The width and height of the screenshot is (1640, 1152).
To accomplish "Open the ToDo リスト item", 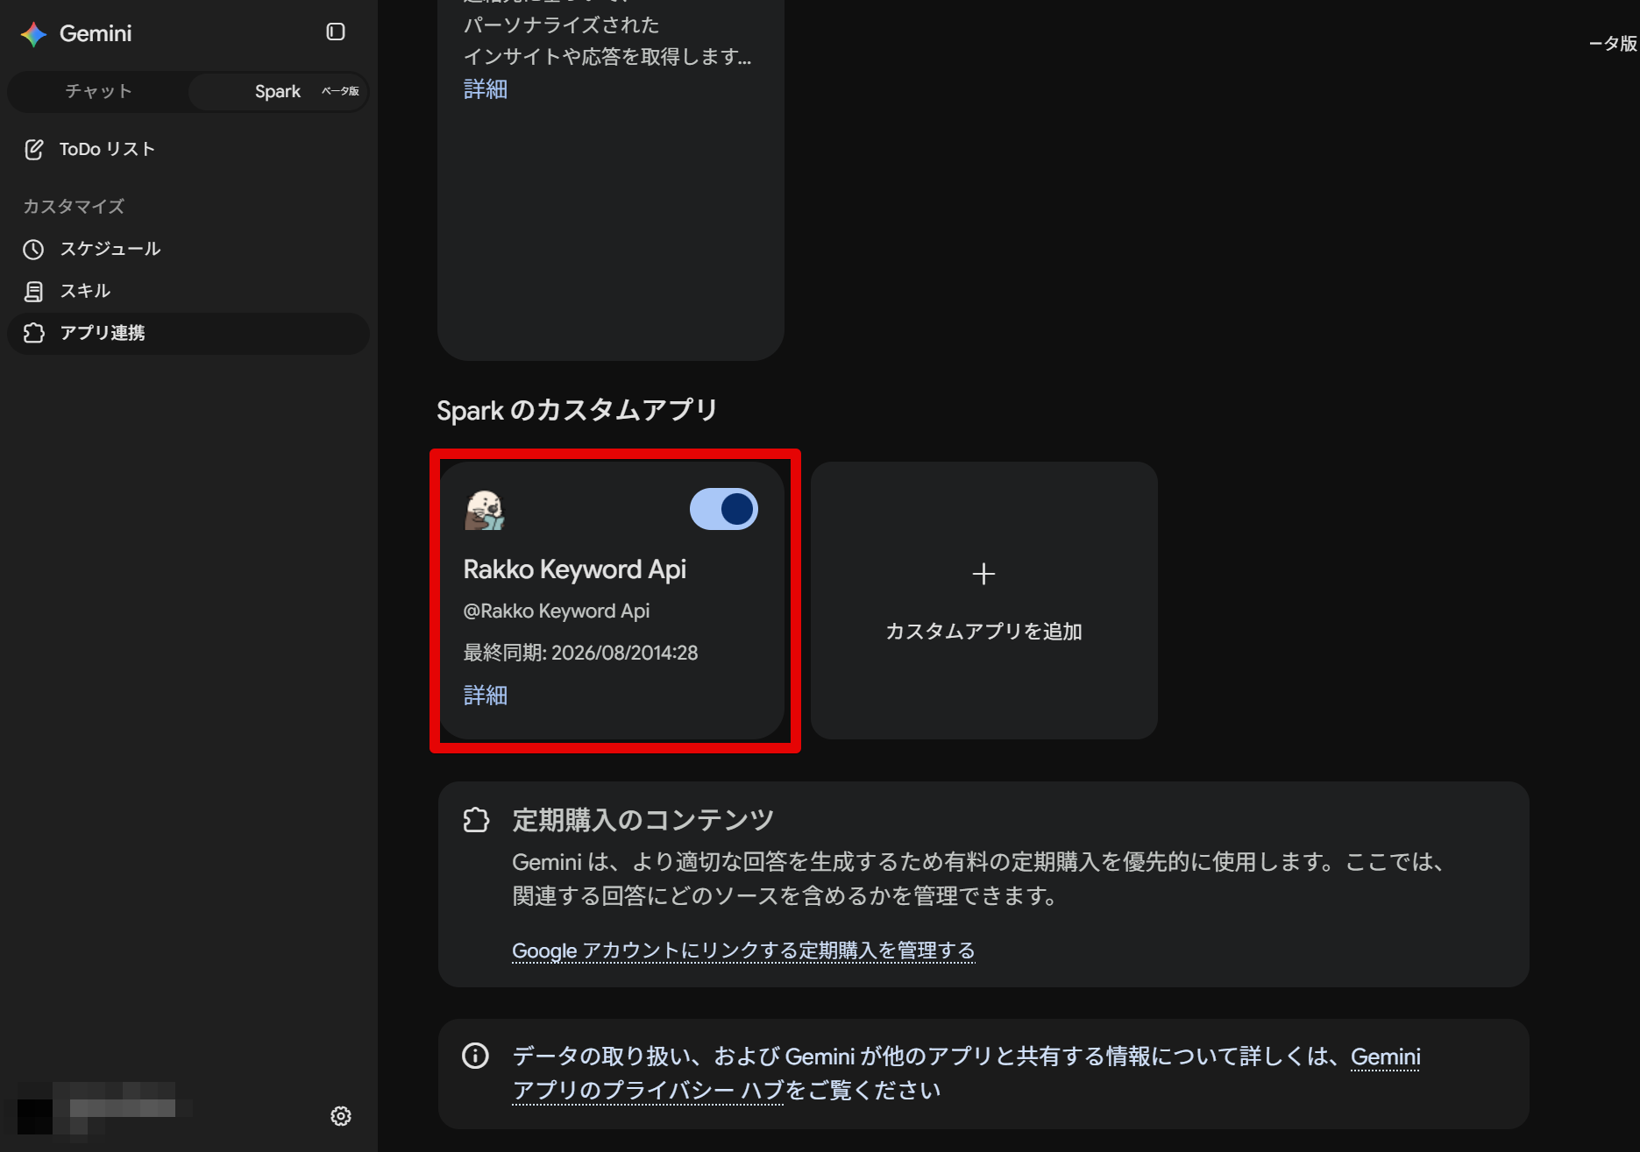I will click(x=107, y=150).
